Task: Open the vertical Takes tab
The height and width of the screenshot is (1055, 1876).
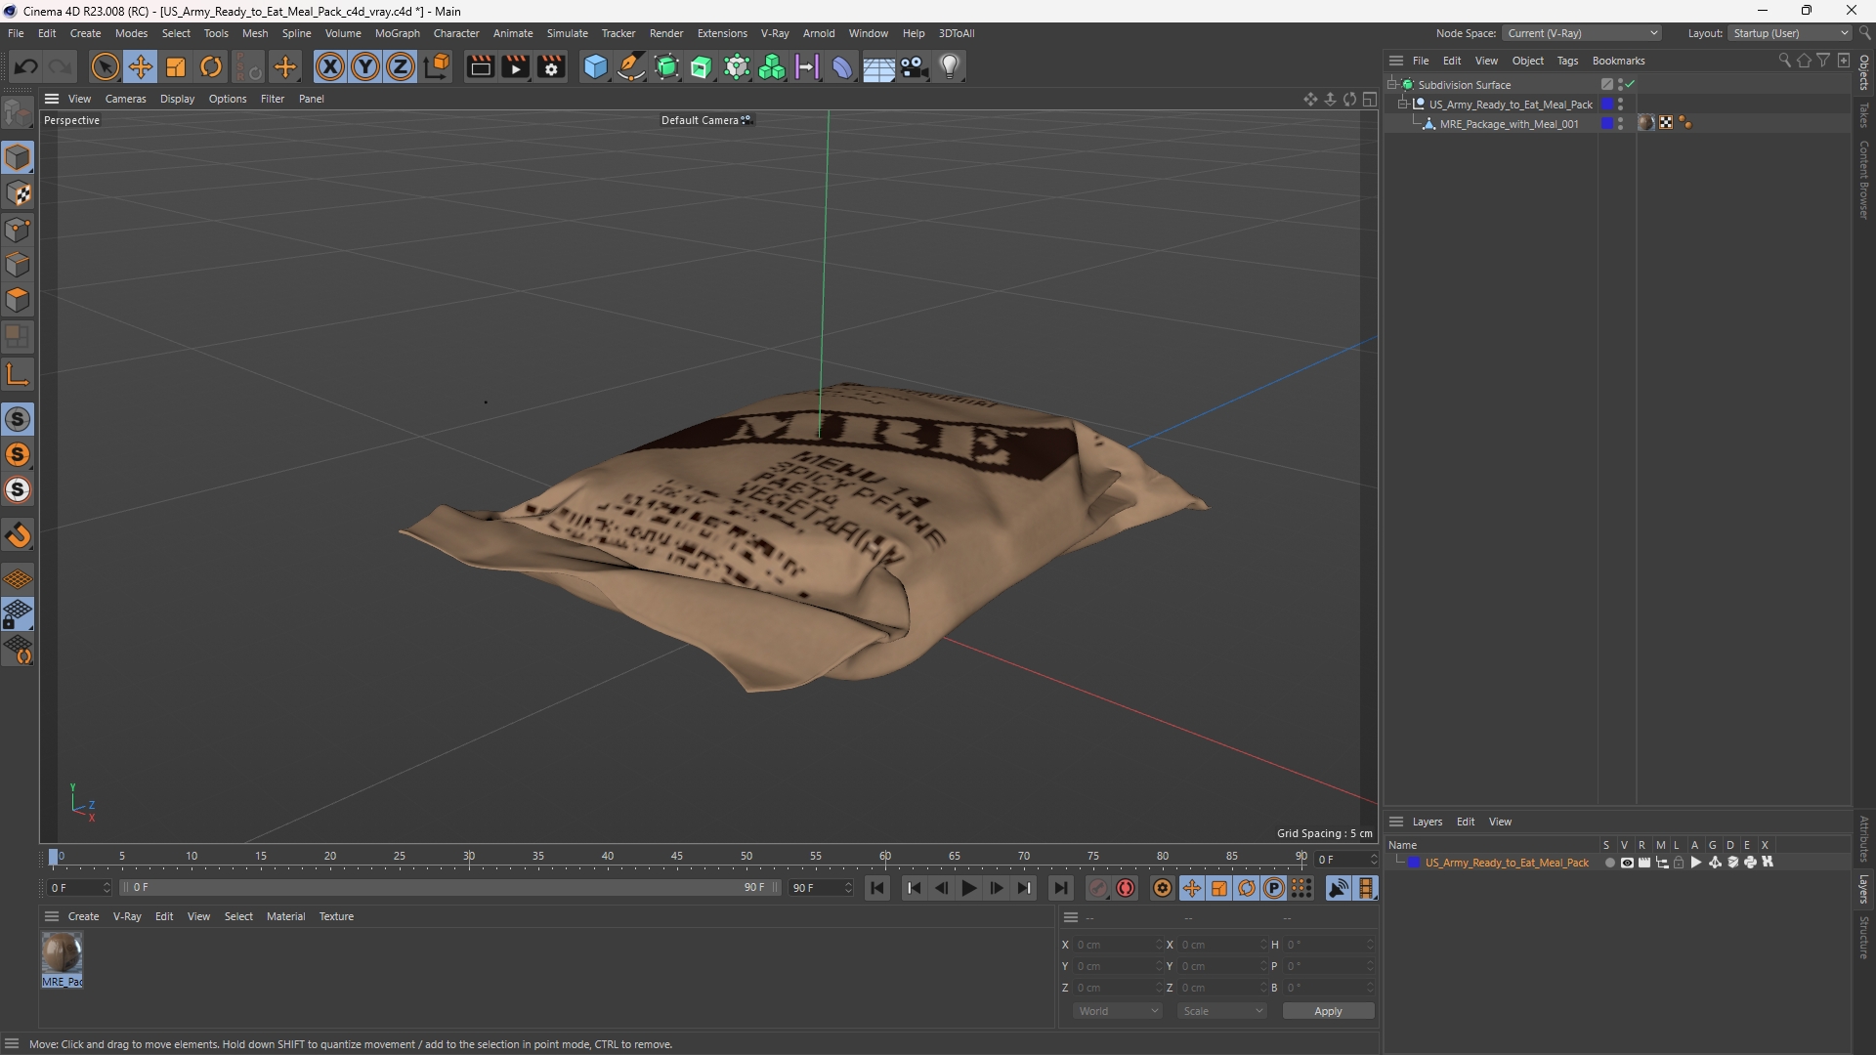Action: coord(1864,114)
